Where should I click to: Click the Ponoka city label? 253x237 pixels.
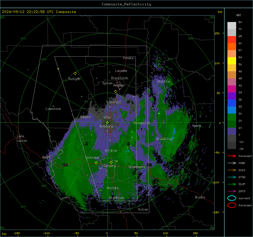click(128, 58)
